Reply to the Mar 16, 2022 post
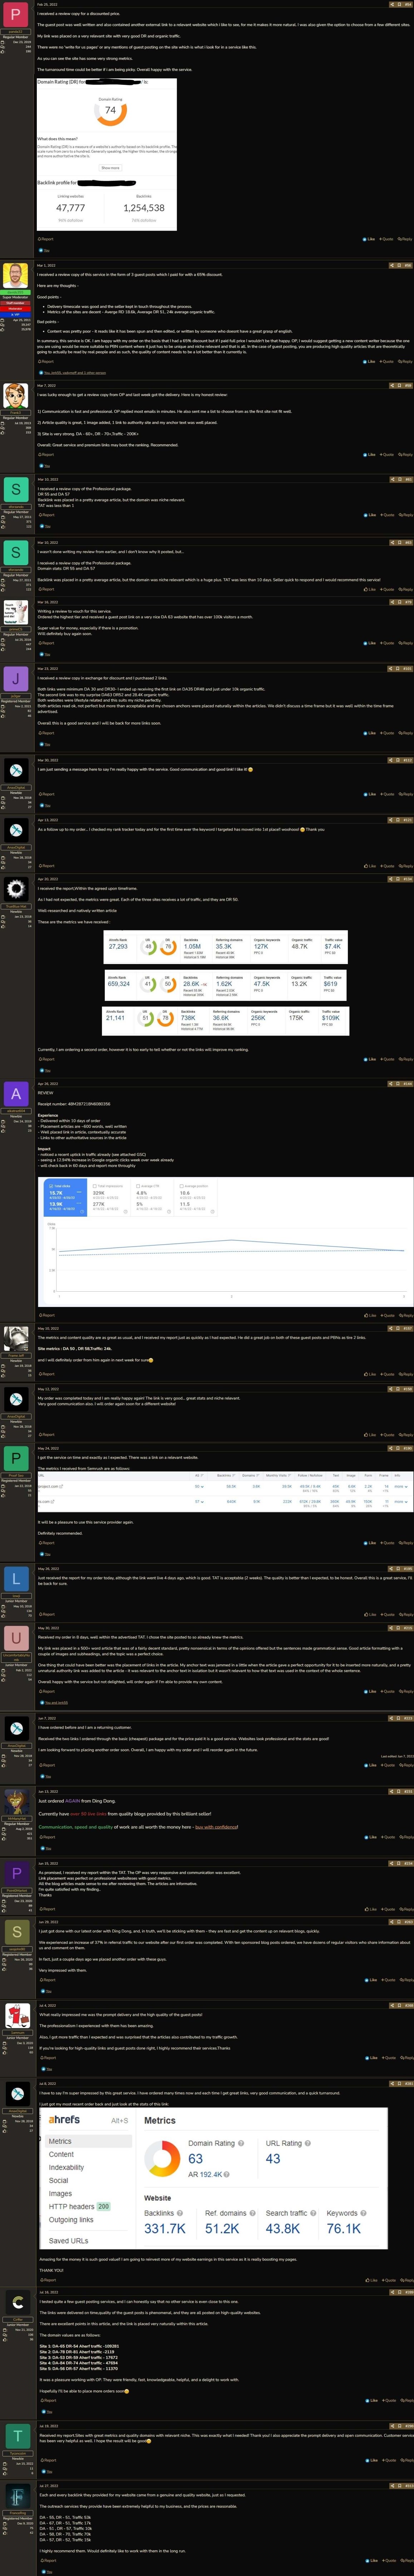 pyautogui.click(x=405, y=643)
